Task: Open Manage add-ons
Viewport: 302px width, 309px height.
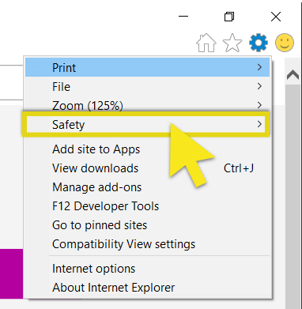Action: [x=147, y=187]
